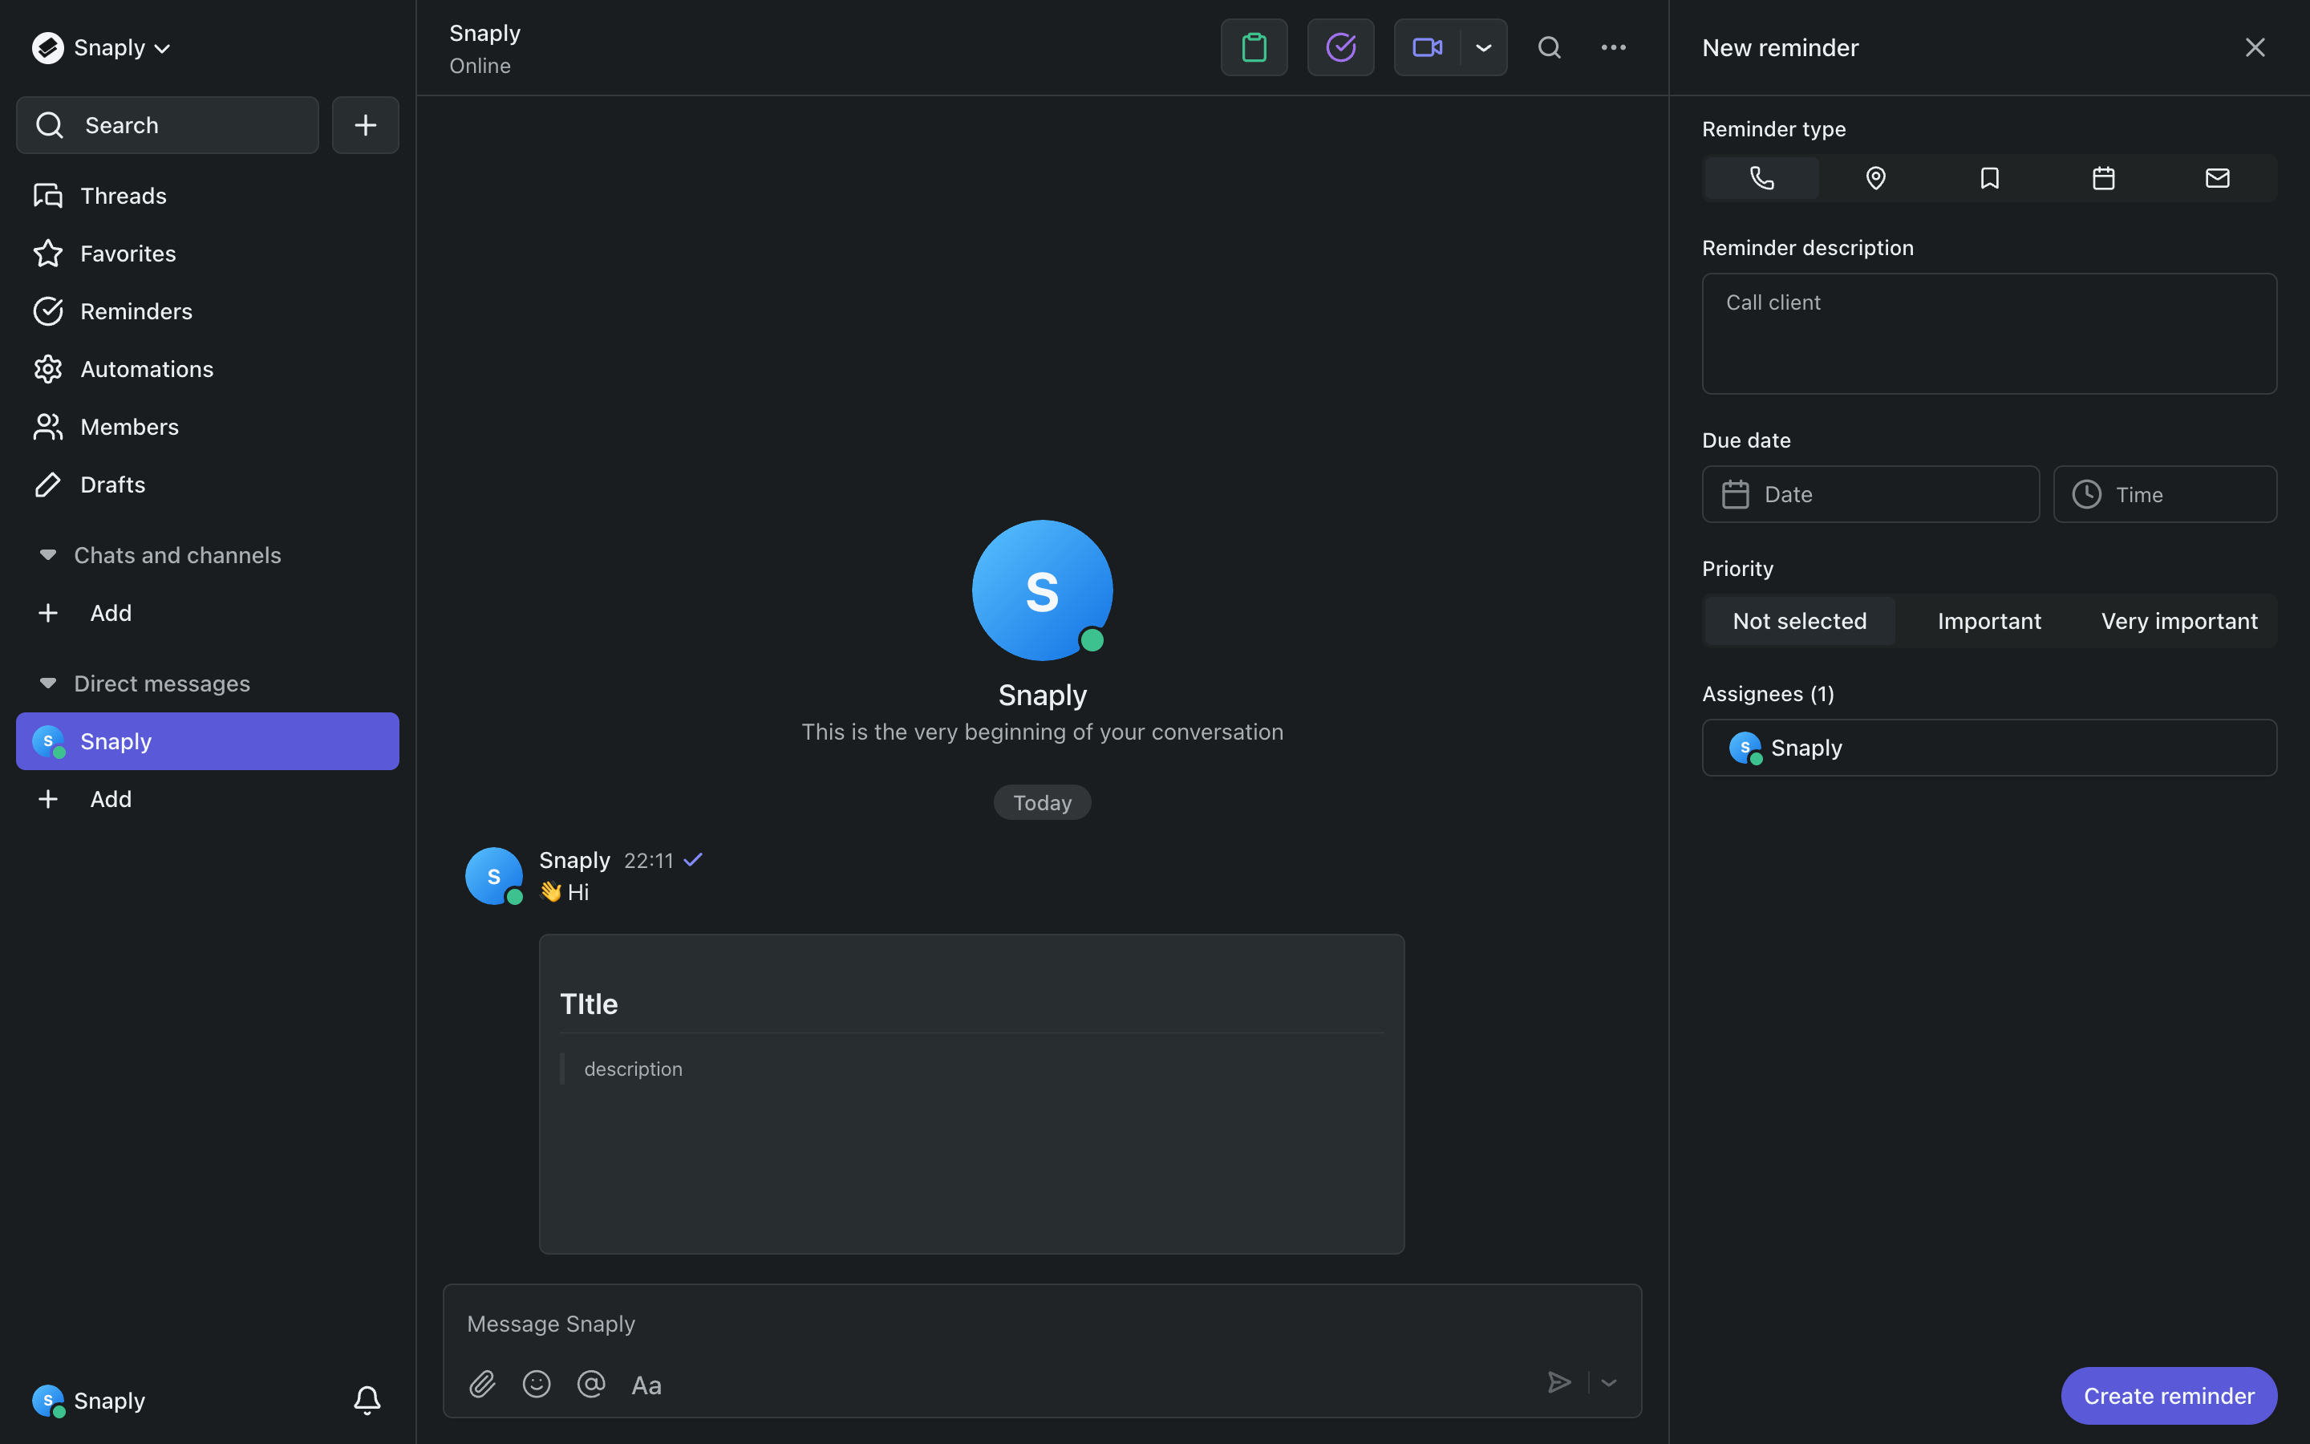This screenshot has height=1444, width=2310.
Task: Select the email envelope reminder type
Action: pyautogui.click(x=2218, y=177)
